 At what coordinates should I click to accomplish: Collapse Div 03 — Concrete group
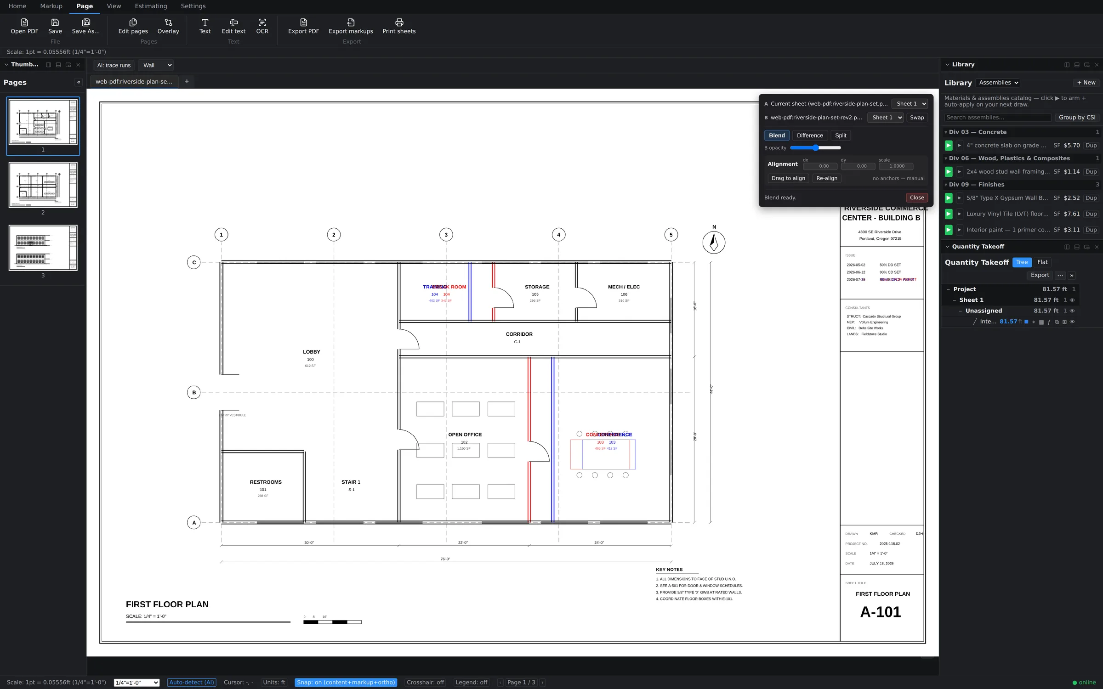[946, 132]
